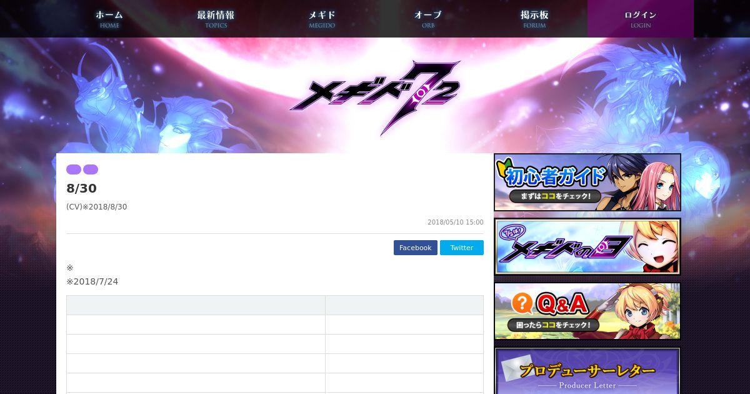Viewport: 750px width, 394px height.
Task: Open the ホーム HOME menu item
Action: [x=109, y=19]
